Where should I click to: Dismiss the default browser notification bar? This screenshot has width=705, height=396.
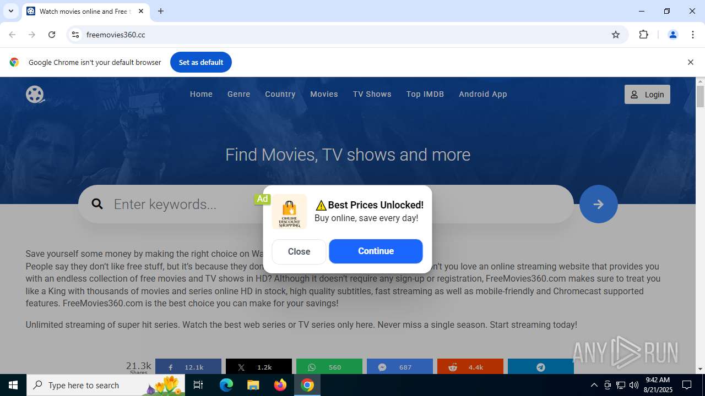point(690,62)
